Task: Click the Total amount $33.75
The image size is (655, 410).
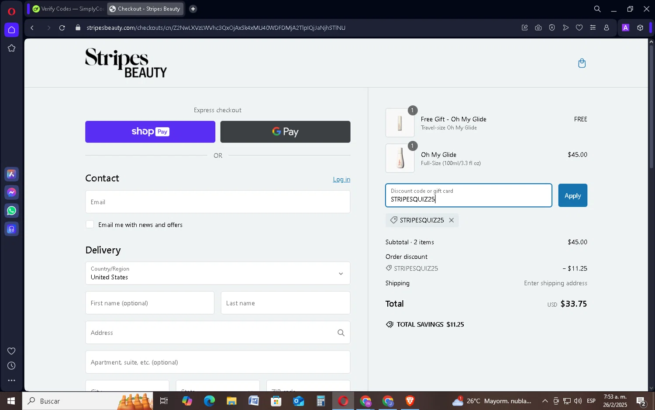Action: click(x=573, y=304)
